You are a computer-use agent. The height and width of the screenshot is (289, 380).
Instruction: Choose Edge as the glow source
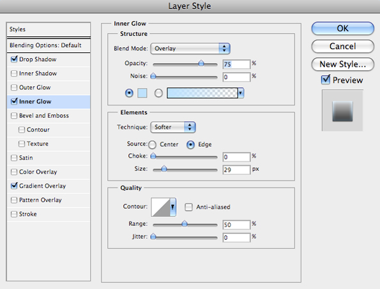[x=190, y=145]
